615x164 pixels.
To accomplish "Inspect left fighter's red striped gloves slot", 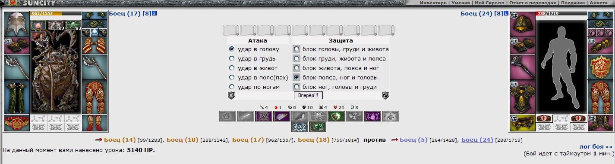I will click(95, 46).
